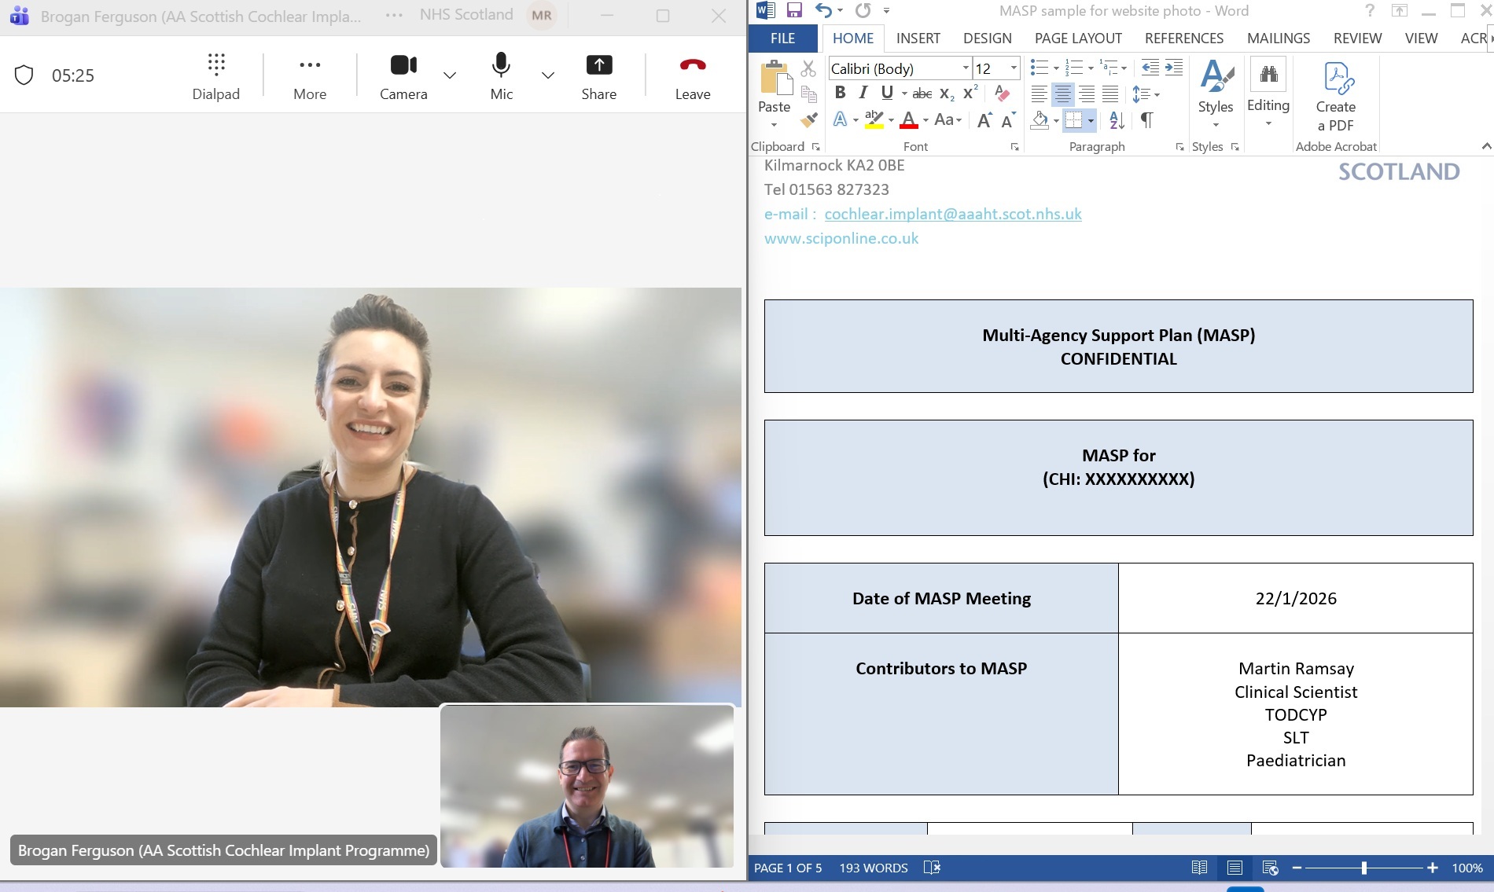This screenshot has width=1494, height=892.
Task: Click the Format Painter icon
Action: coord(808,120)
